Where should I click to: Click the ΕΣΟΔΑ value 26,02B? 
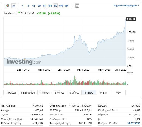click(x=136, y=106)
